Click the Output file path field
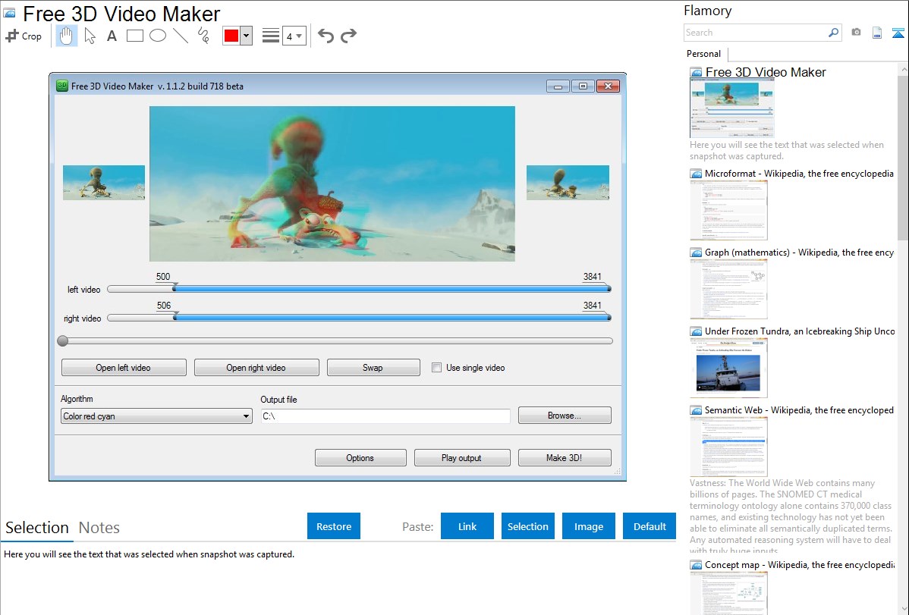Image resolution: width=909 pixels, height=615 pixels. (x=385, y=416)
